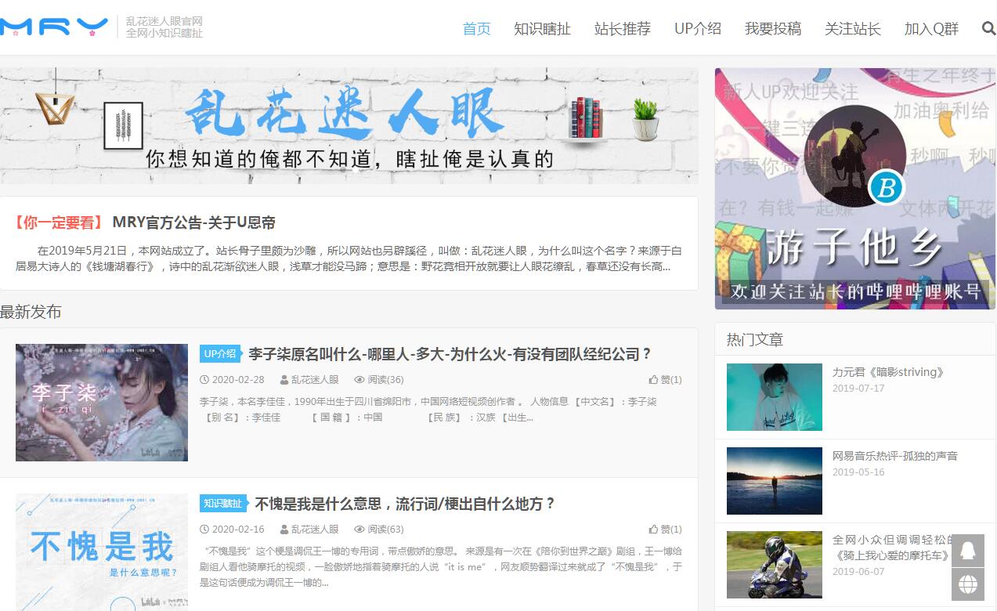Open the 知识瞎扯 menu item
Image resolution: width=997 pixels, height=611 pixels.
pos(542,29)
